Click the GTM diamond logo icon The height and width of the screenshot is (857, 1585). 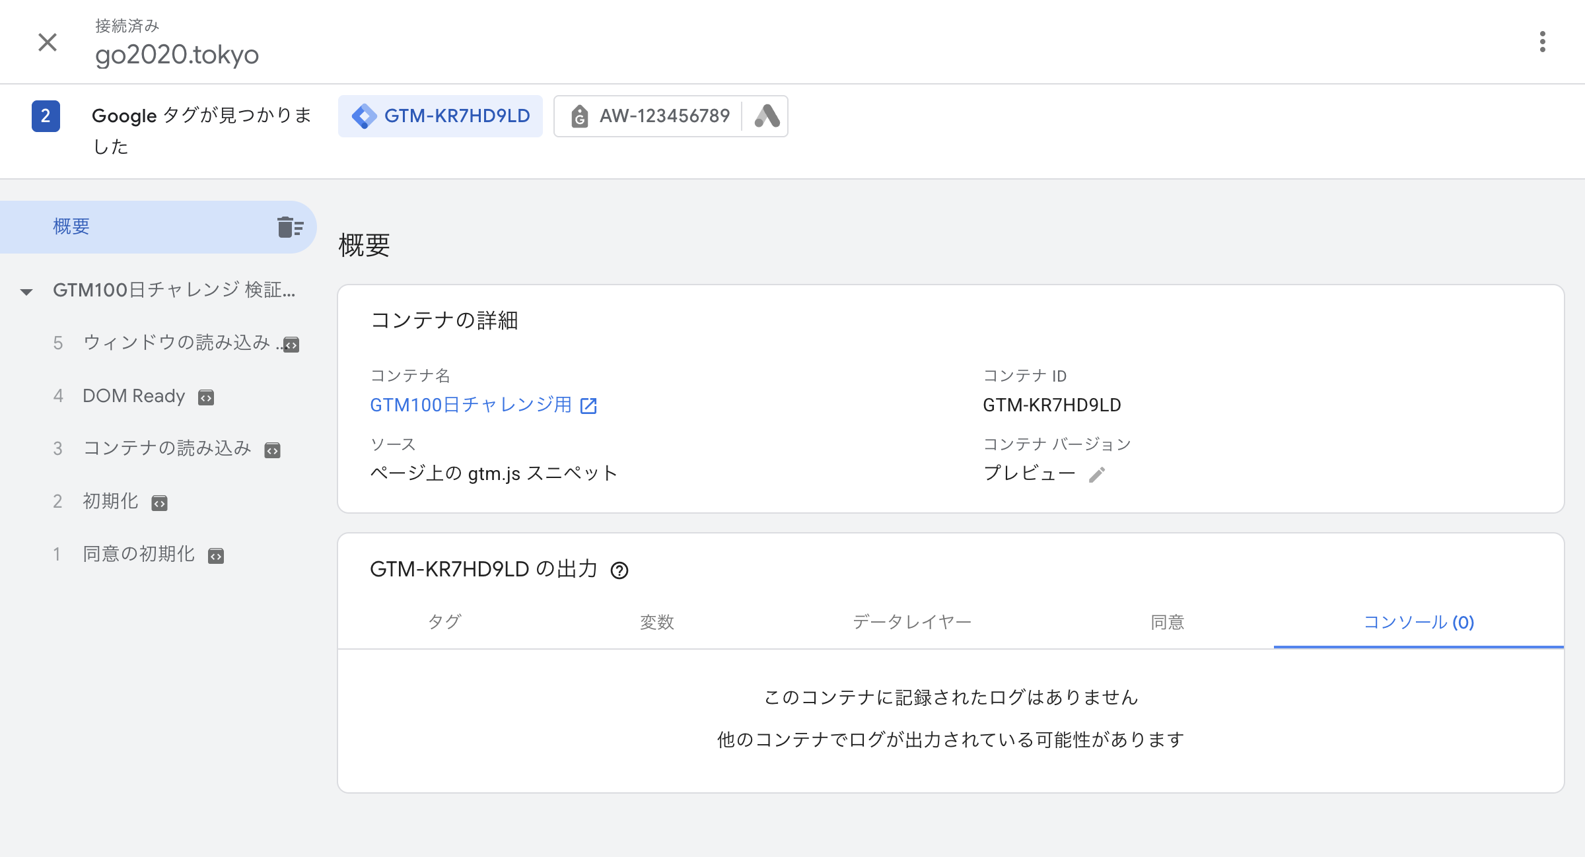pyautogui.click(x=364, y=116)
